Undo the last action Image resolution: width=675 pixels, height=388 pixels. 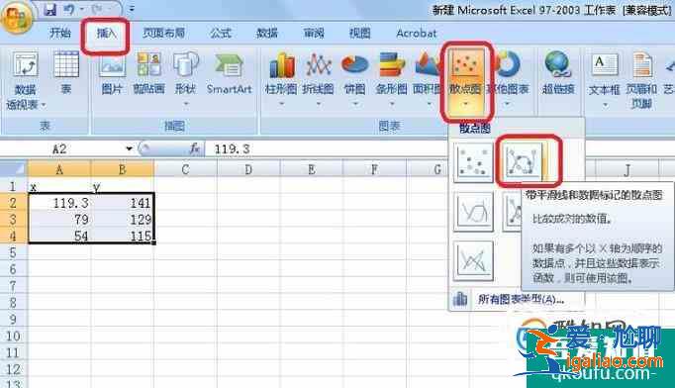click(x=69, y=9)
